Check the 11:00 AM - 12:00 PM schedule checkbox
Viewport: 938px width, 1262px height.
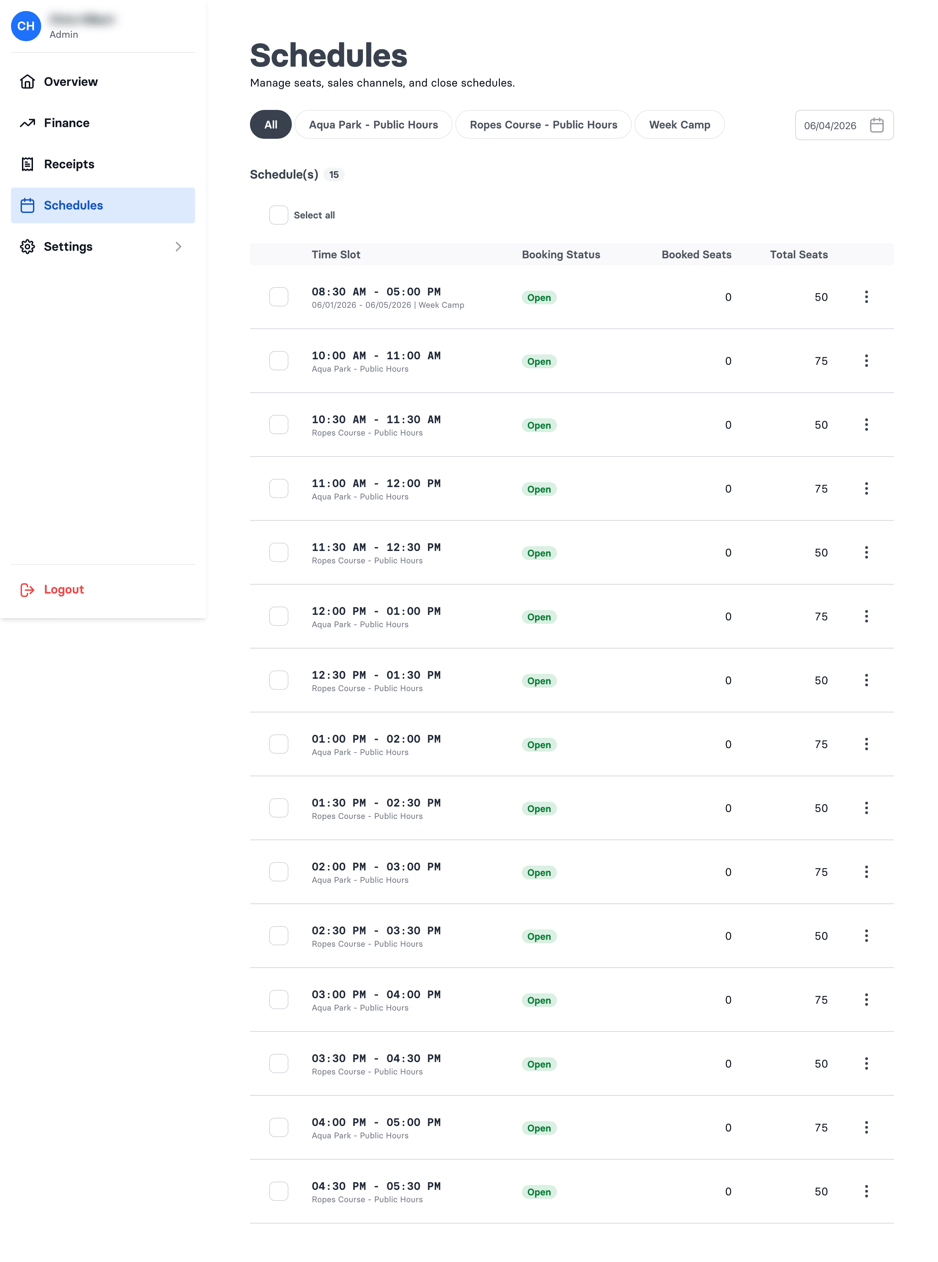pyautogui.click(x=278, y=488)
